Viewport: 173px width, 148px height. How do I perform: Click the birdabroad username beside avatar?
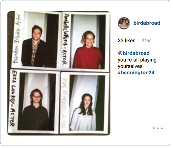point(147,23)
